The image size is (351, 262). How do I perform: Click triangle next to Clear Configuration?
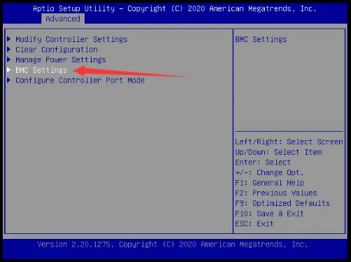(x=9, y=49)
